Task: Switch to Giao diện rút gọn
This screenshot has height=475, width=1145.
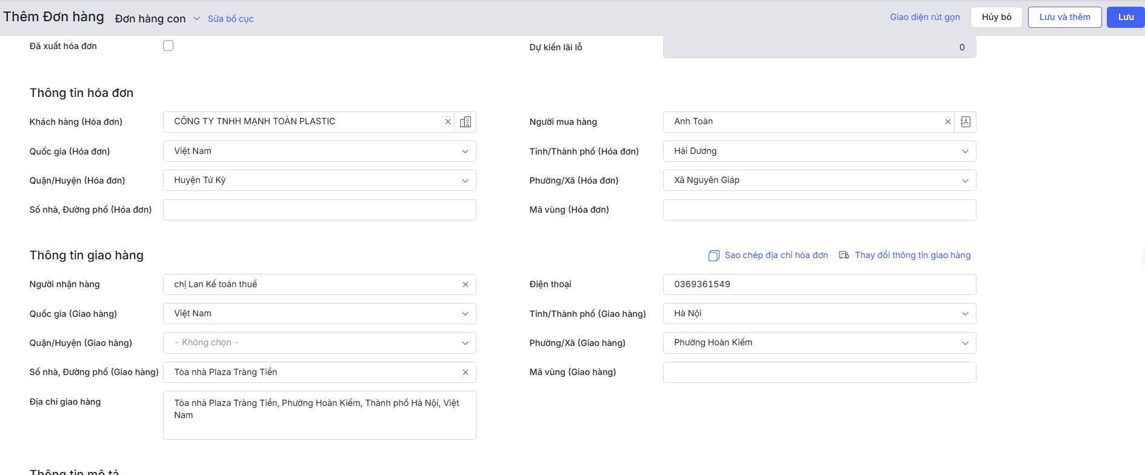Action: 924,17
